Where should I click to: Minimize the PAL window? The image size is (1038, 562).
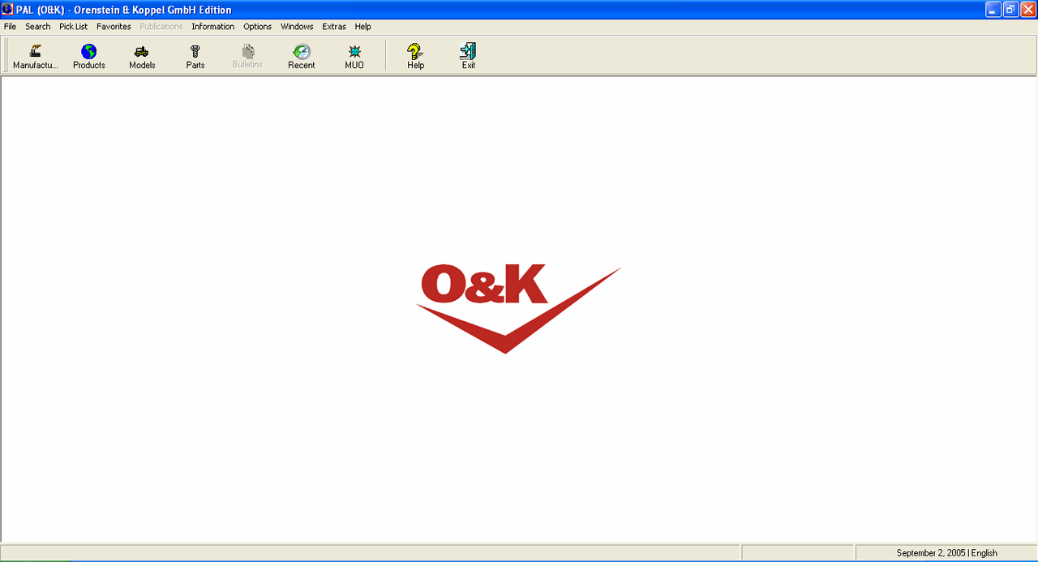993,10
